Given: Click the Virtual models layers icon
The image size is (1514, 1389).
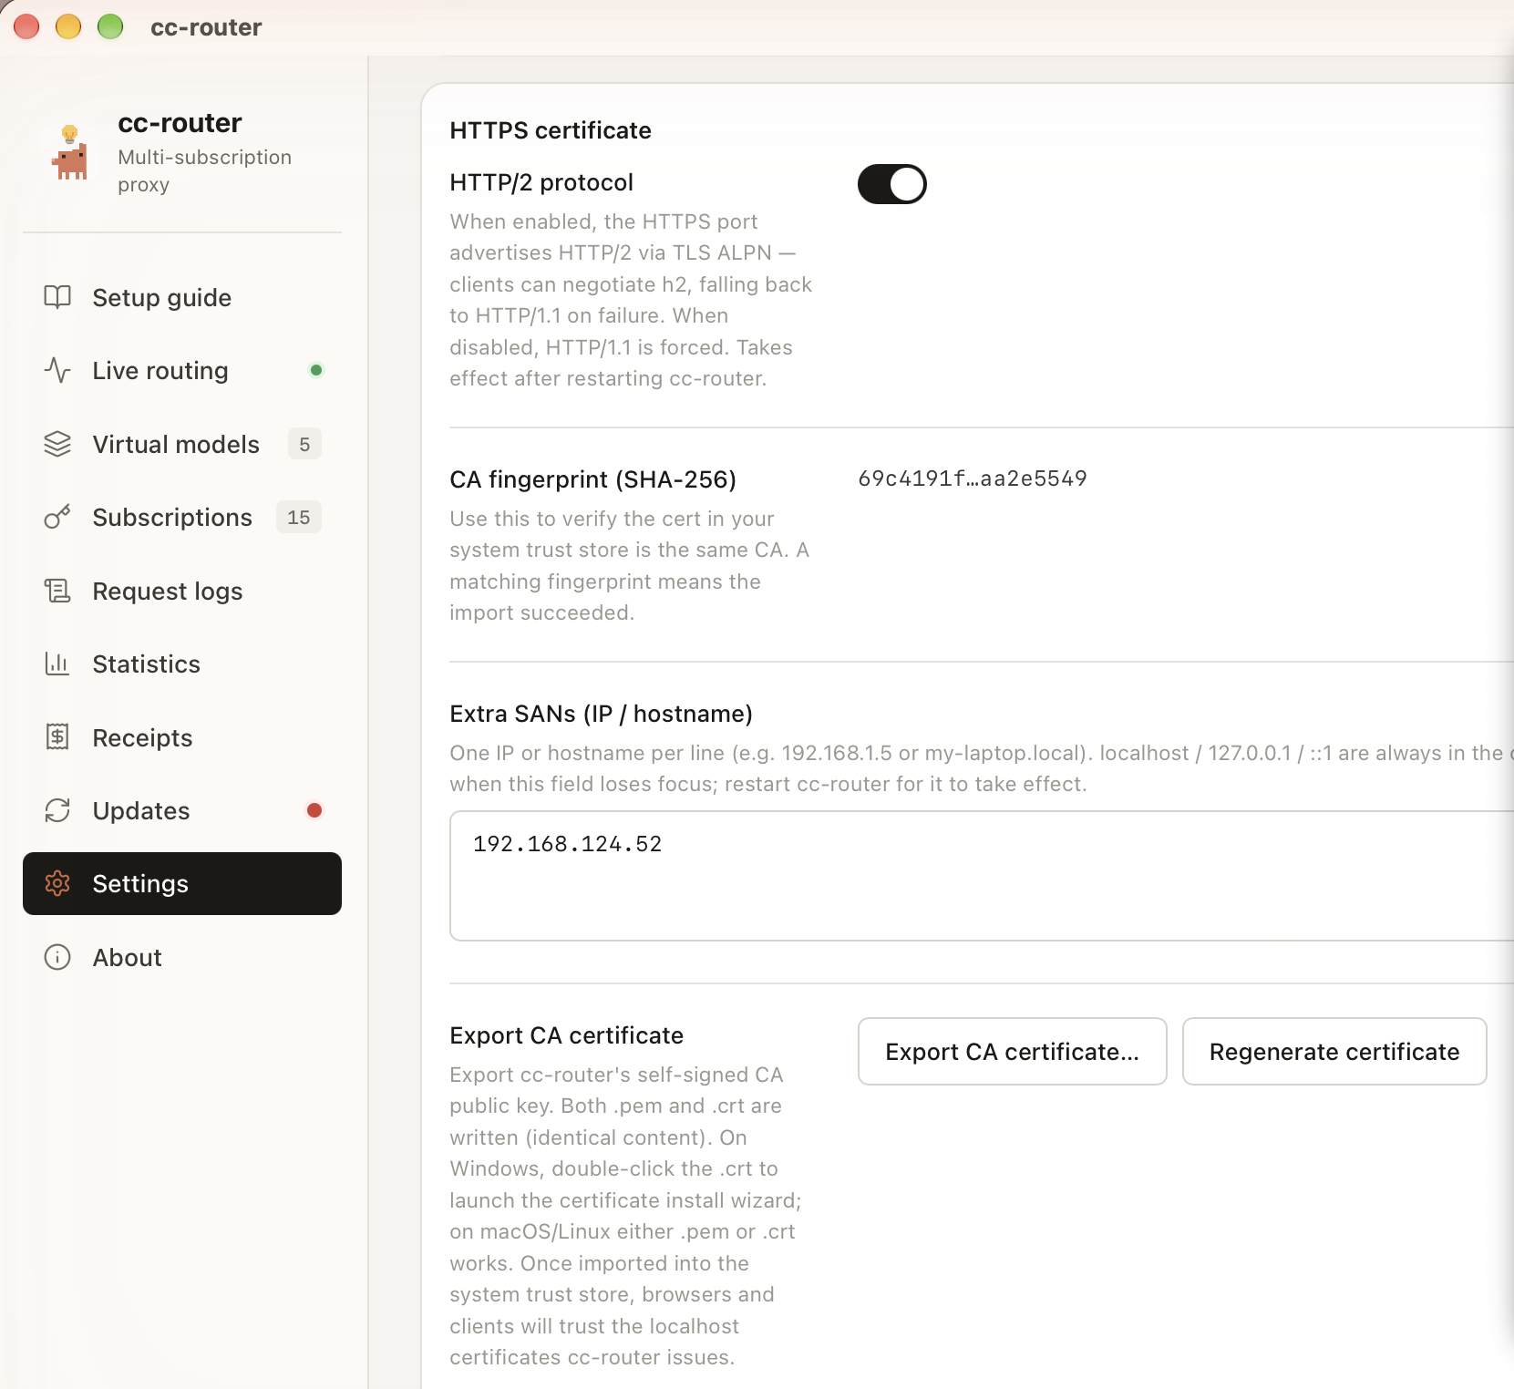Looking at the screenshot, I should [57, 444].
